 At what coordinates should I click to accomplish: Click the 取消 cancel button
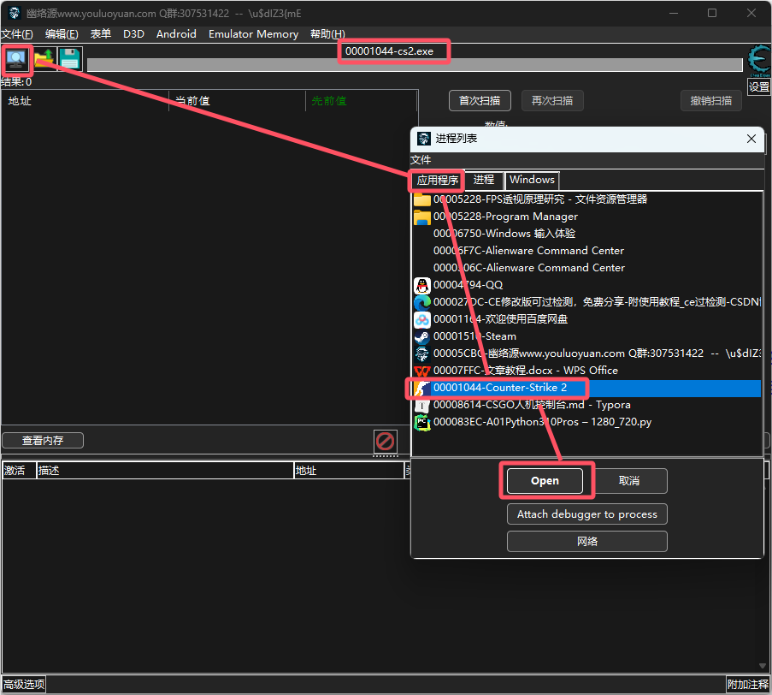(x=629, y=481)
